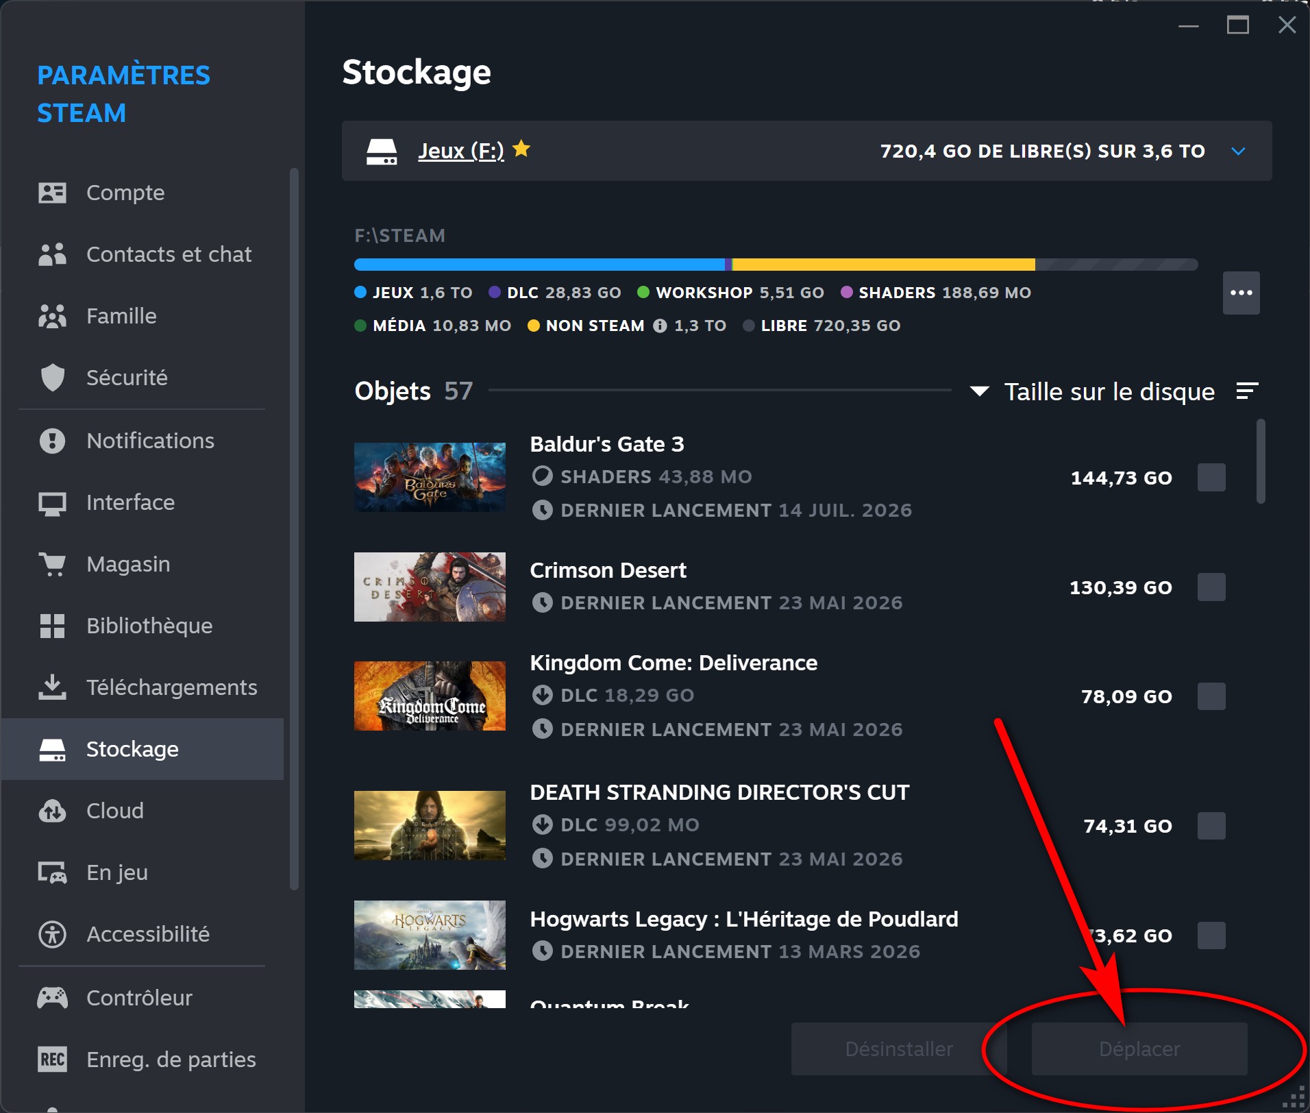Click the Interface monitor icon

pos(53,503)
